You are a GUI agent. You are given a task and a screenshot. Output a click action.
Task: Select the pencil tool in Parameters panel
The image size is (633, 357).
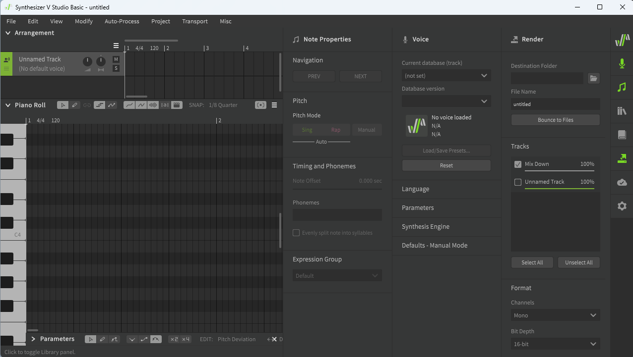(x=102, y=339)
